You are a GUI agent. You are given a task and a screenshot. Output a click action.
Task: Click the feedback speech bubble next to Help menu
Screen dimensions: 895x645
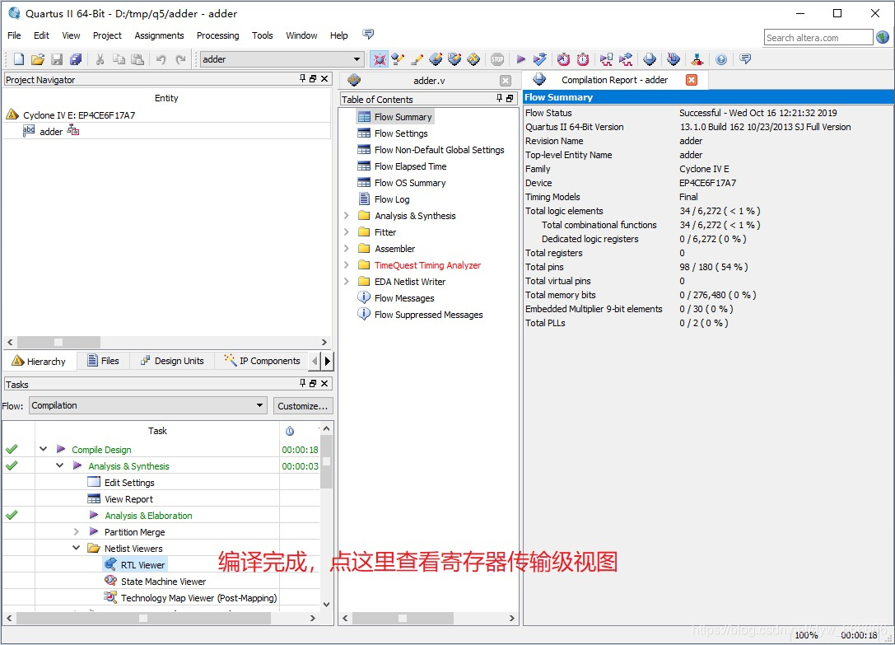click(368, 35)
